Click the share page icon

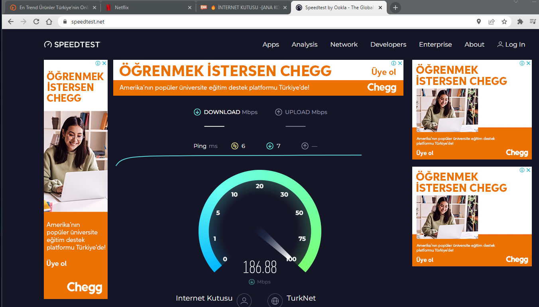tap(492, 22)
